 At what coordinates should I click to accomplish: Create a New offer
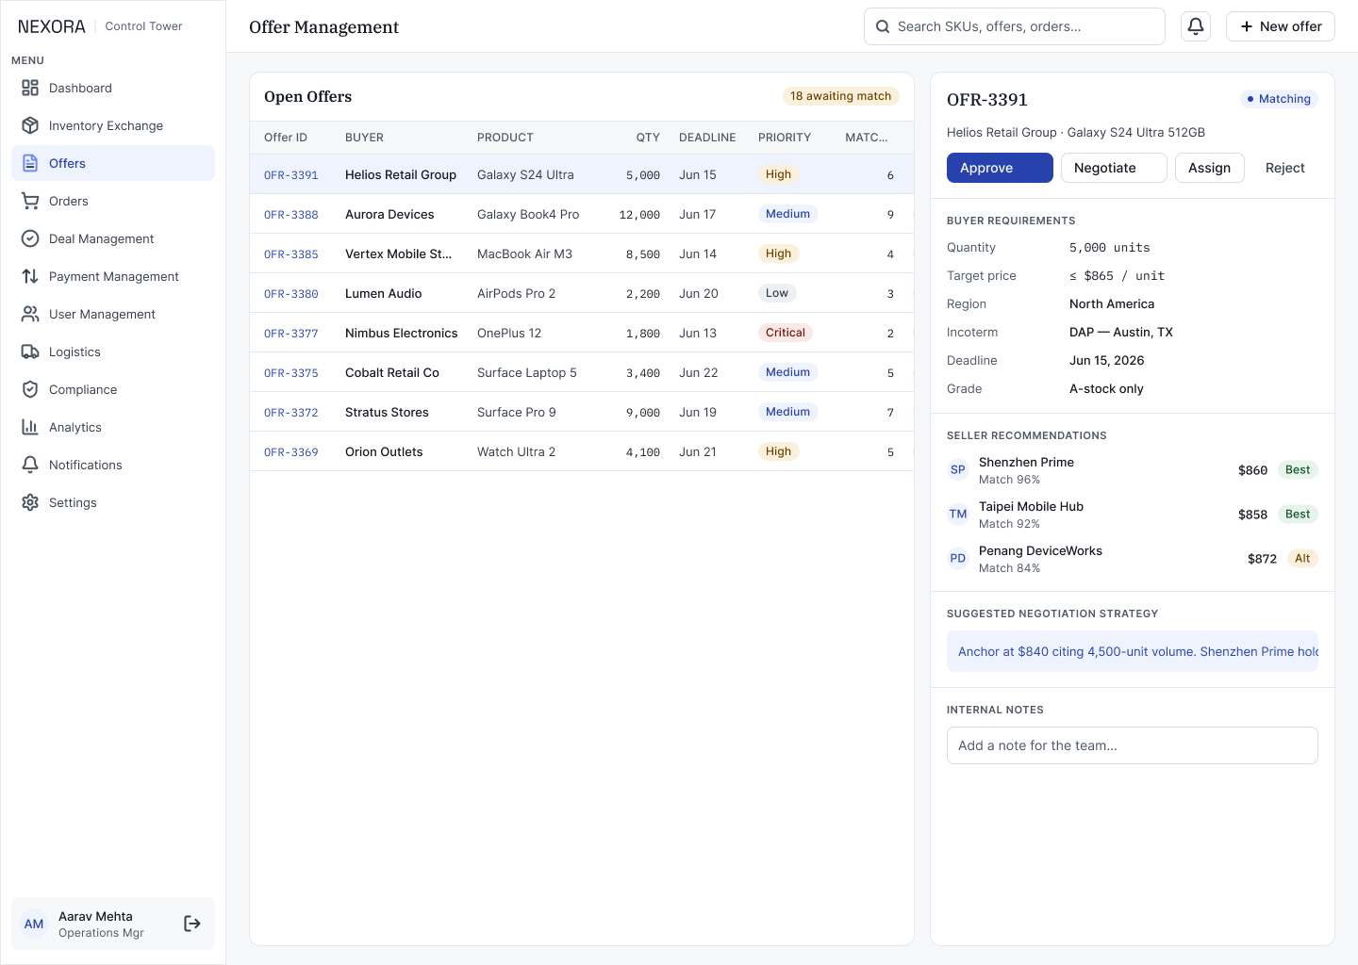[x=1281, y=26]
